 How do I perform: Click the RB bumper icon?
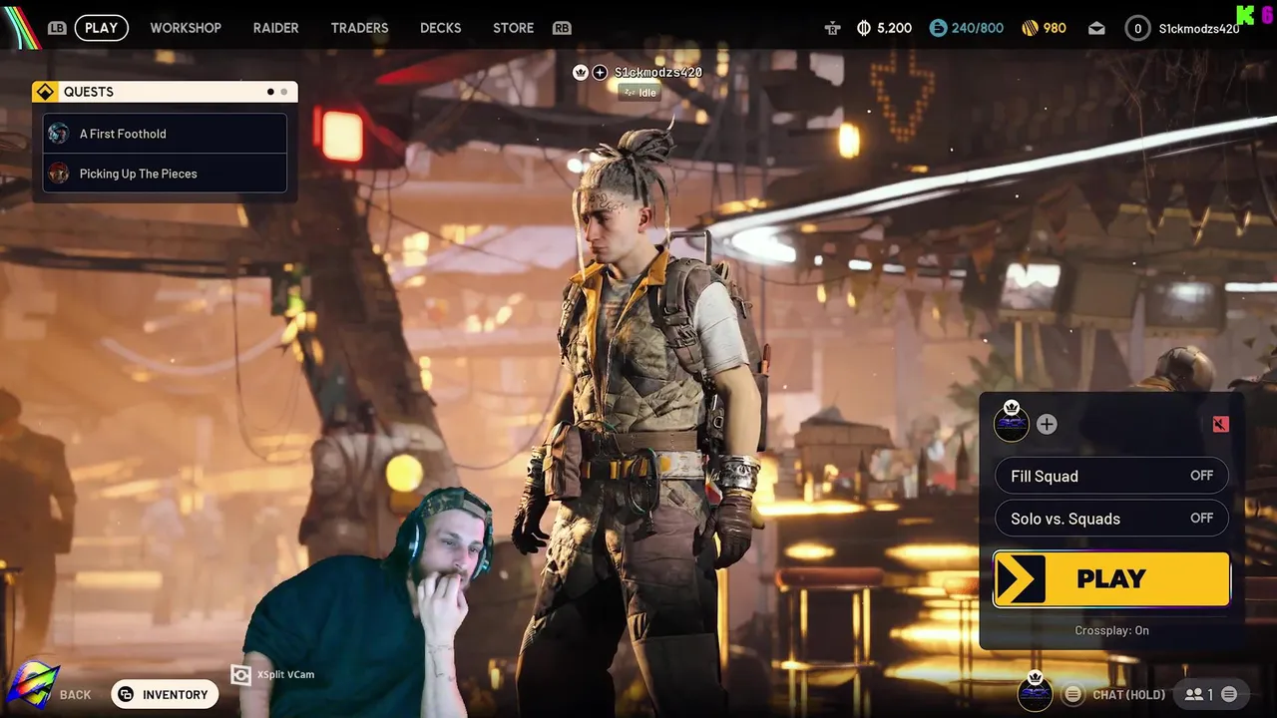coord(562,28)
